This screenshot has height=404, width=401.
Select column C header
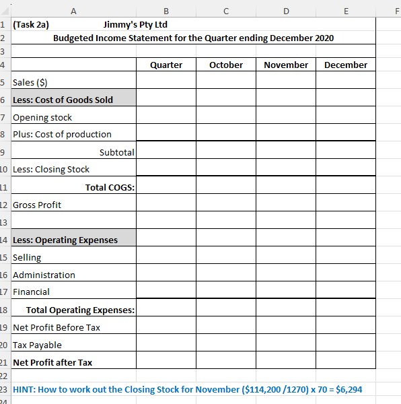coord(226,11)
